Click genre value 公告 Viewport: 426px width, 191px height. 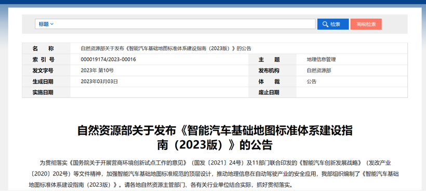312,81
